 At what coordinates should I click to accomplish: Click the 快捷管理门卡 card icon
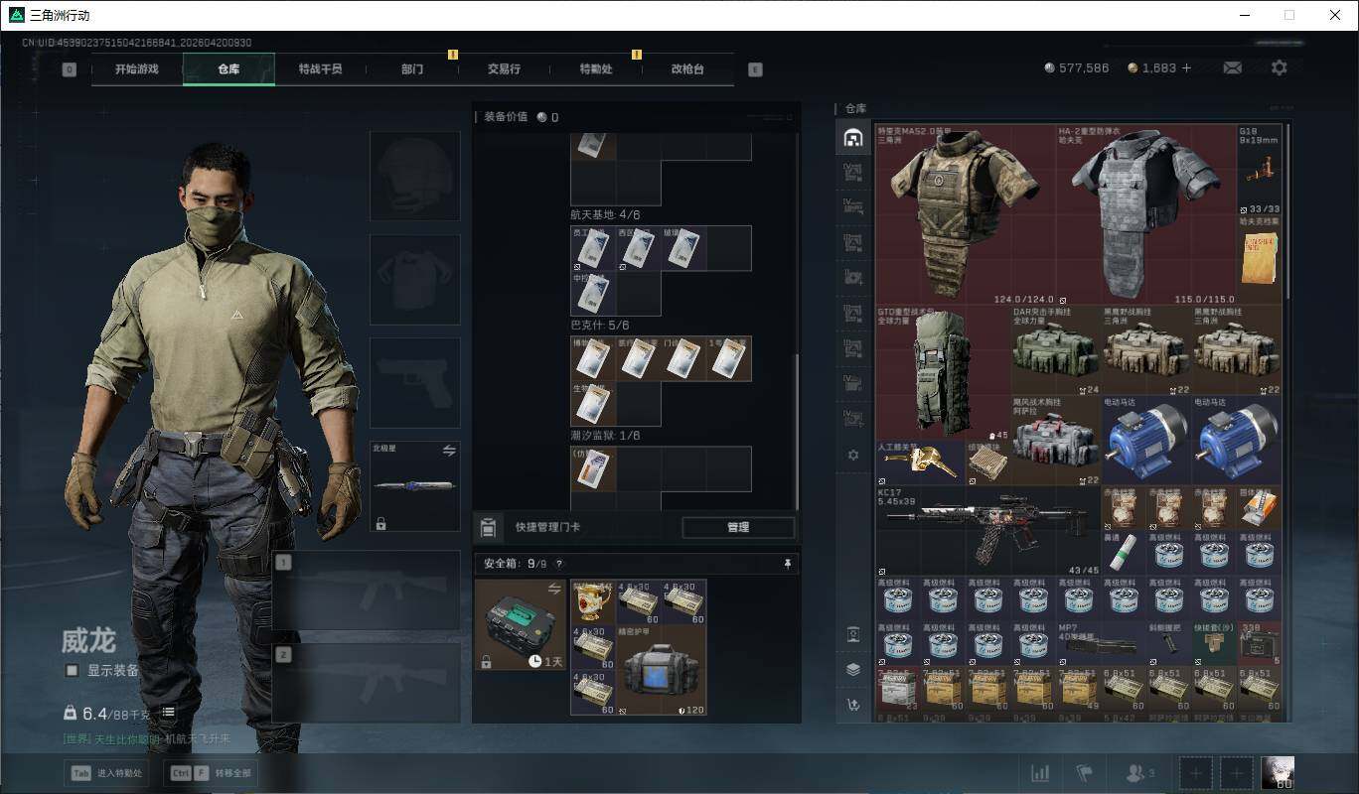click(487, 528)
